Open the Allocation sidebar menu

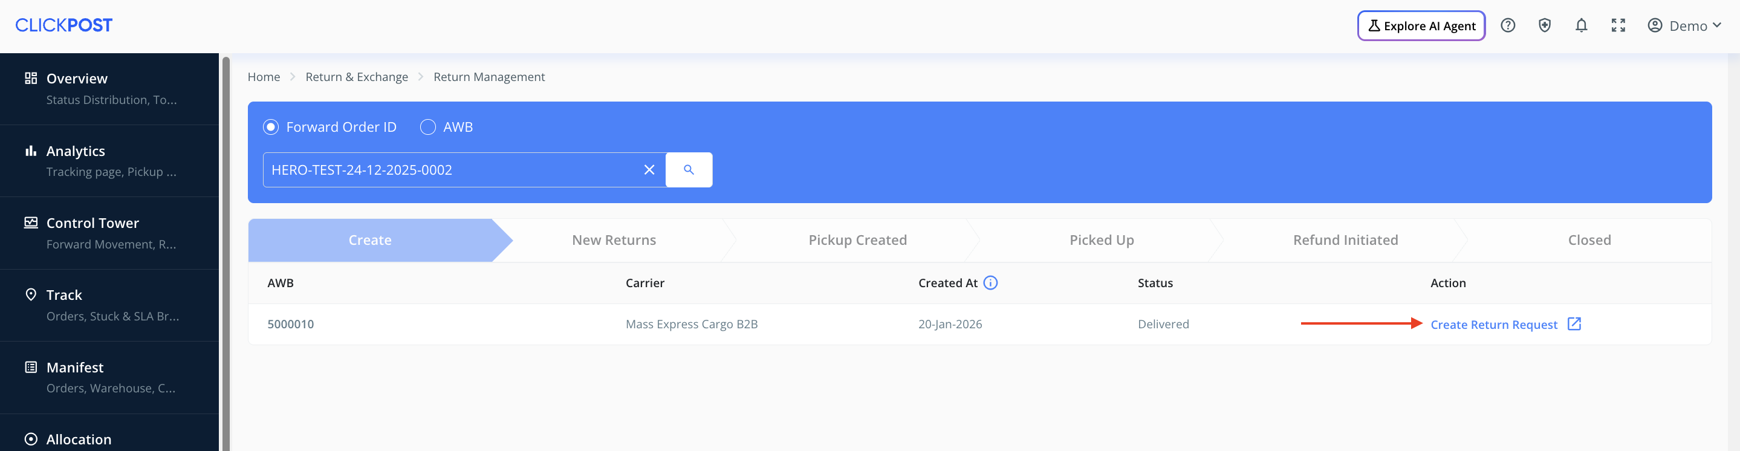[109, 433]
